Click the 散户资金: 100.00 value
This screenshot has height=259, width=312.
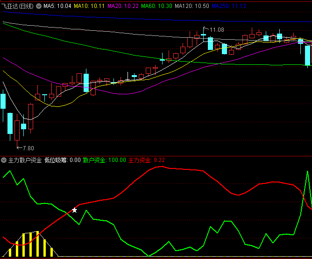(105, 160)
